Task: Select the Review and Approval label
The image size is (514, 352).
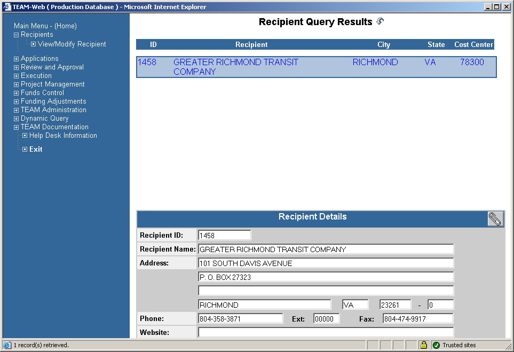Action: (52, 67)
